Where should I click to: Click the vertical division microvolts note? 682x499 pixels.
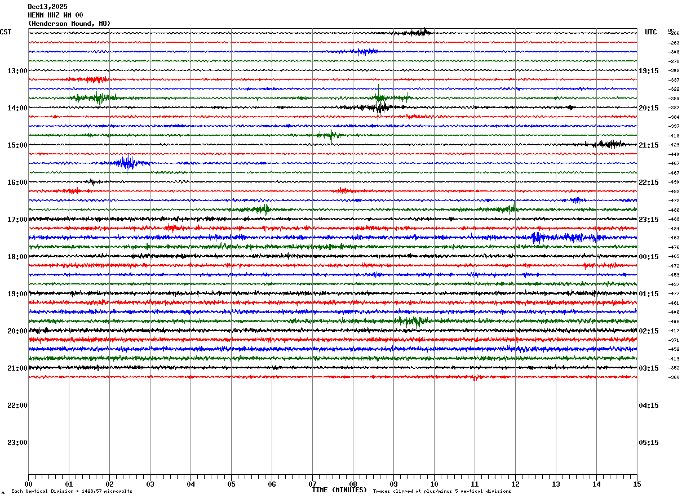pos(72,491)
